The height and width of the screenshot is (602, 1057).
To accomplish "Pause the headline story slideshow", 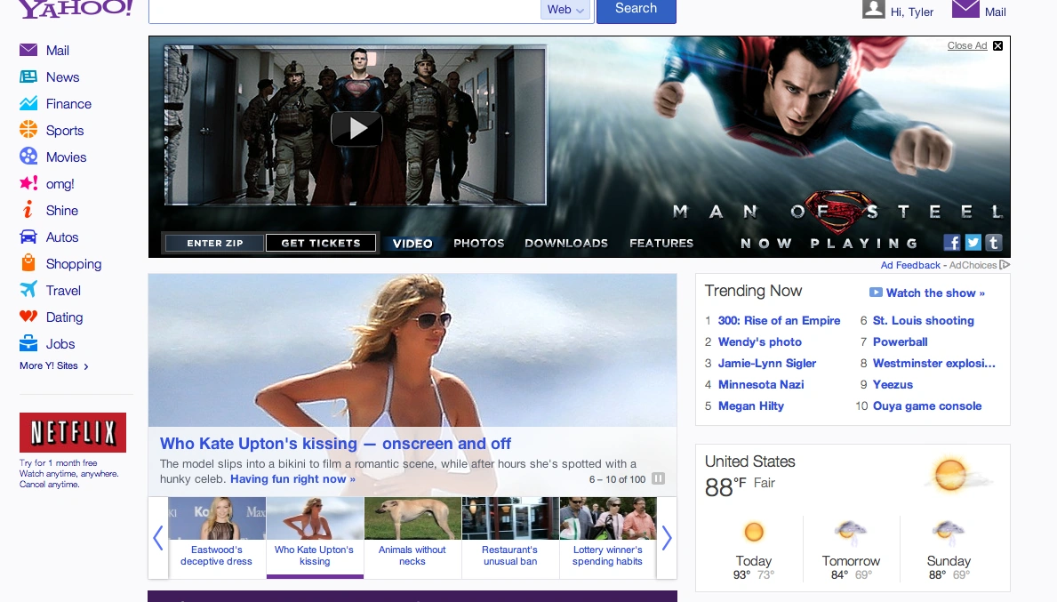I will [658, 478].
